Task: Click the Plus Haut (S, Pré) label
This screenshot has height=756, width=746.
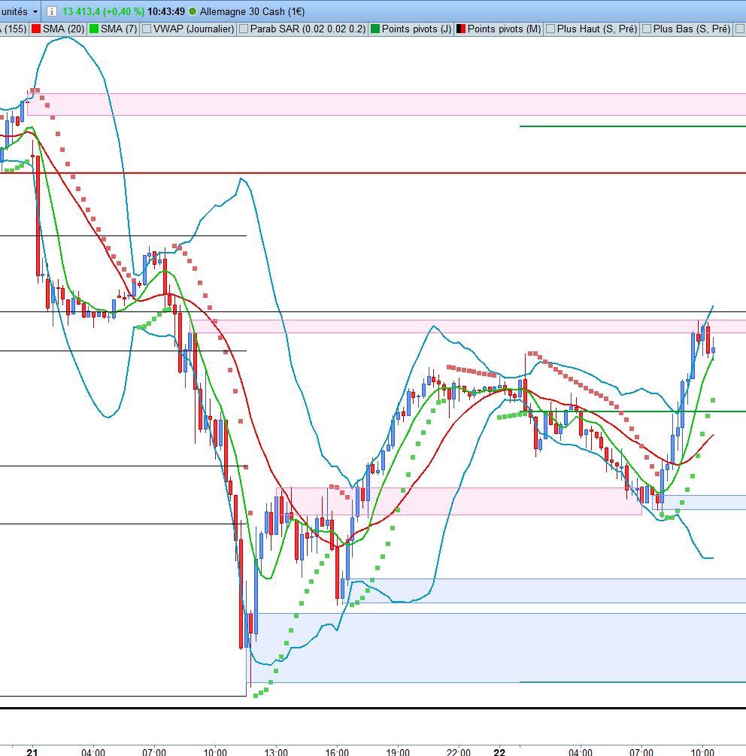Action: point(597,29)
